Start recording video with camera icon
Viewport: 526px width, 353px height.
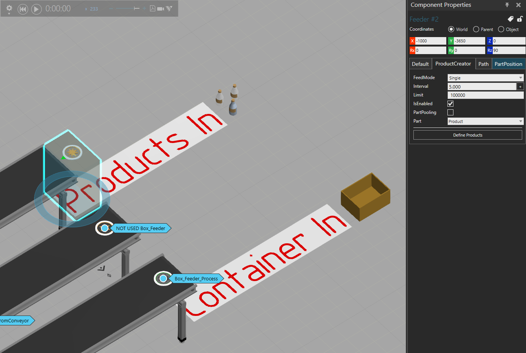coord(161,8)
